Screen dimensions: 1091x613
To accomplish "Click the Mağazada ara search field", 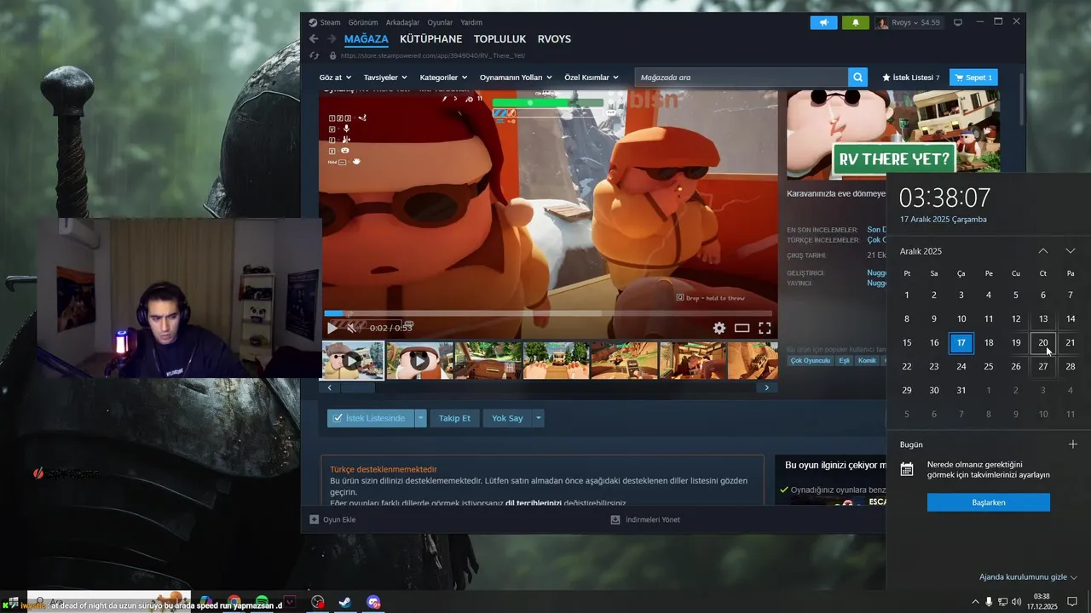I will pos(741,77).
